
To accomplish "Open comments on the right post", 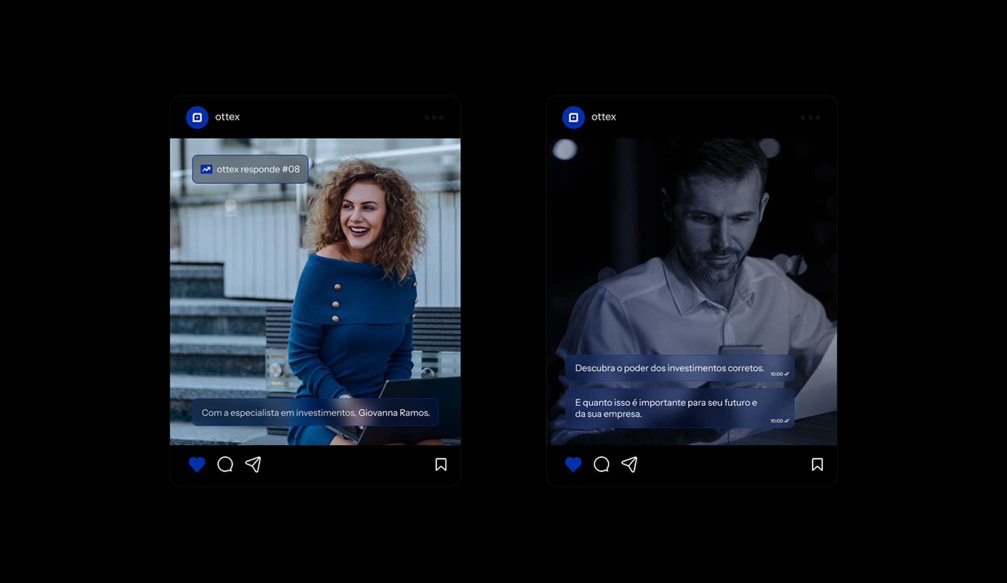I will (x=601, y=465).
